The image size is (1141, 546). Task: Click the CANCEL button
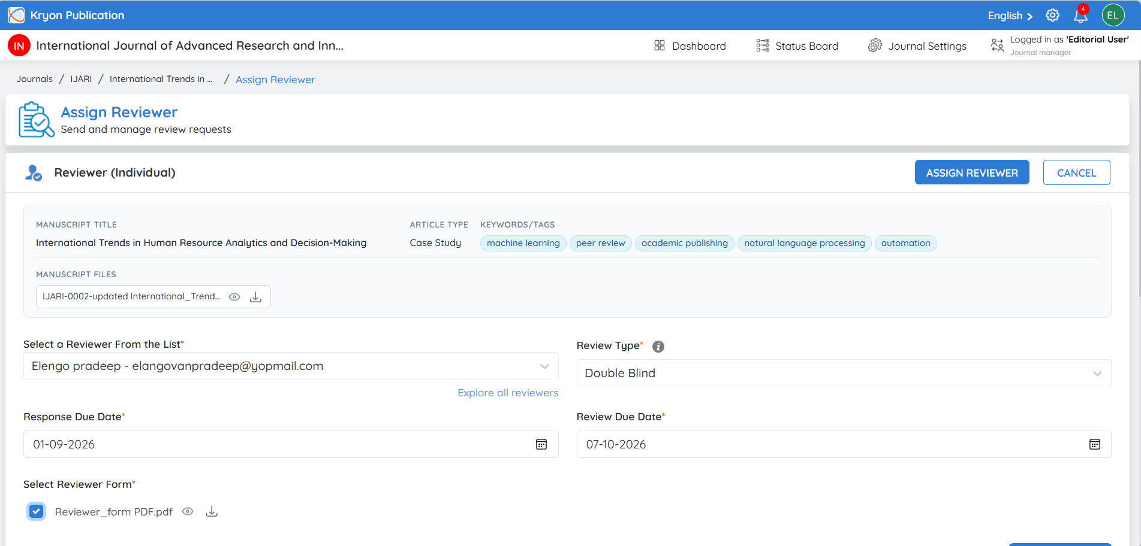pos(1076,172)
